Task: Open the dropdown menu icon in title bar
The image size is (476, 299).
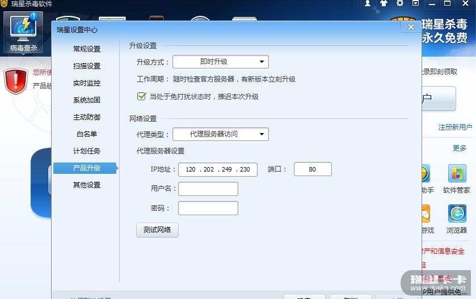Action: tap(416, 3)
